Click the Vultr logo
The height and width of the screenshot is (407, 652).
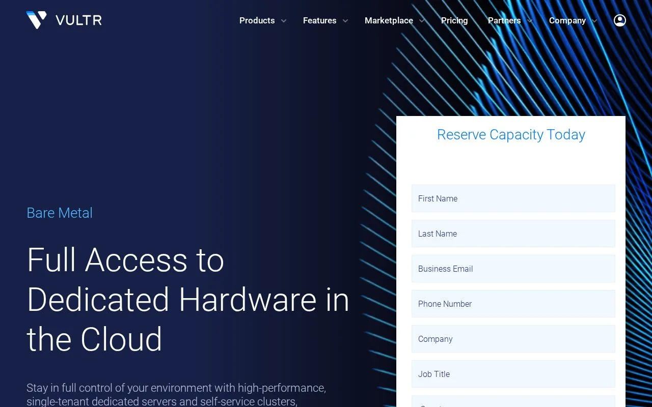click(64, 20)
